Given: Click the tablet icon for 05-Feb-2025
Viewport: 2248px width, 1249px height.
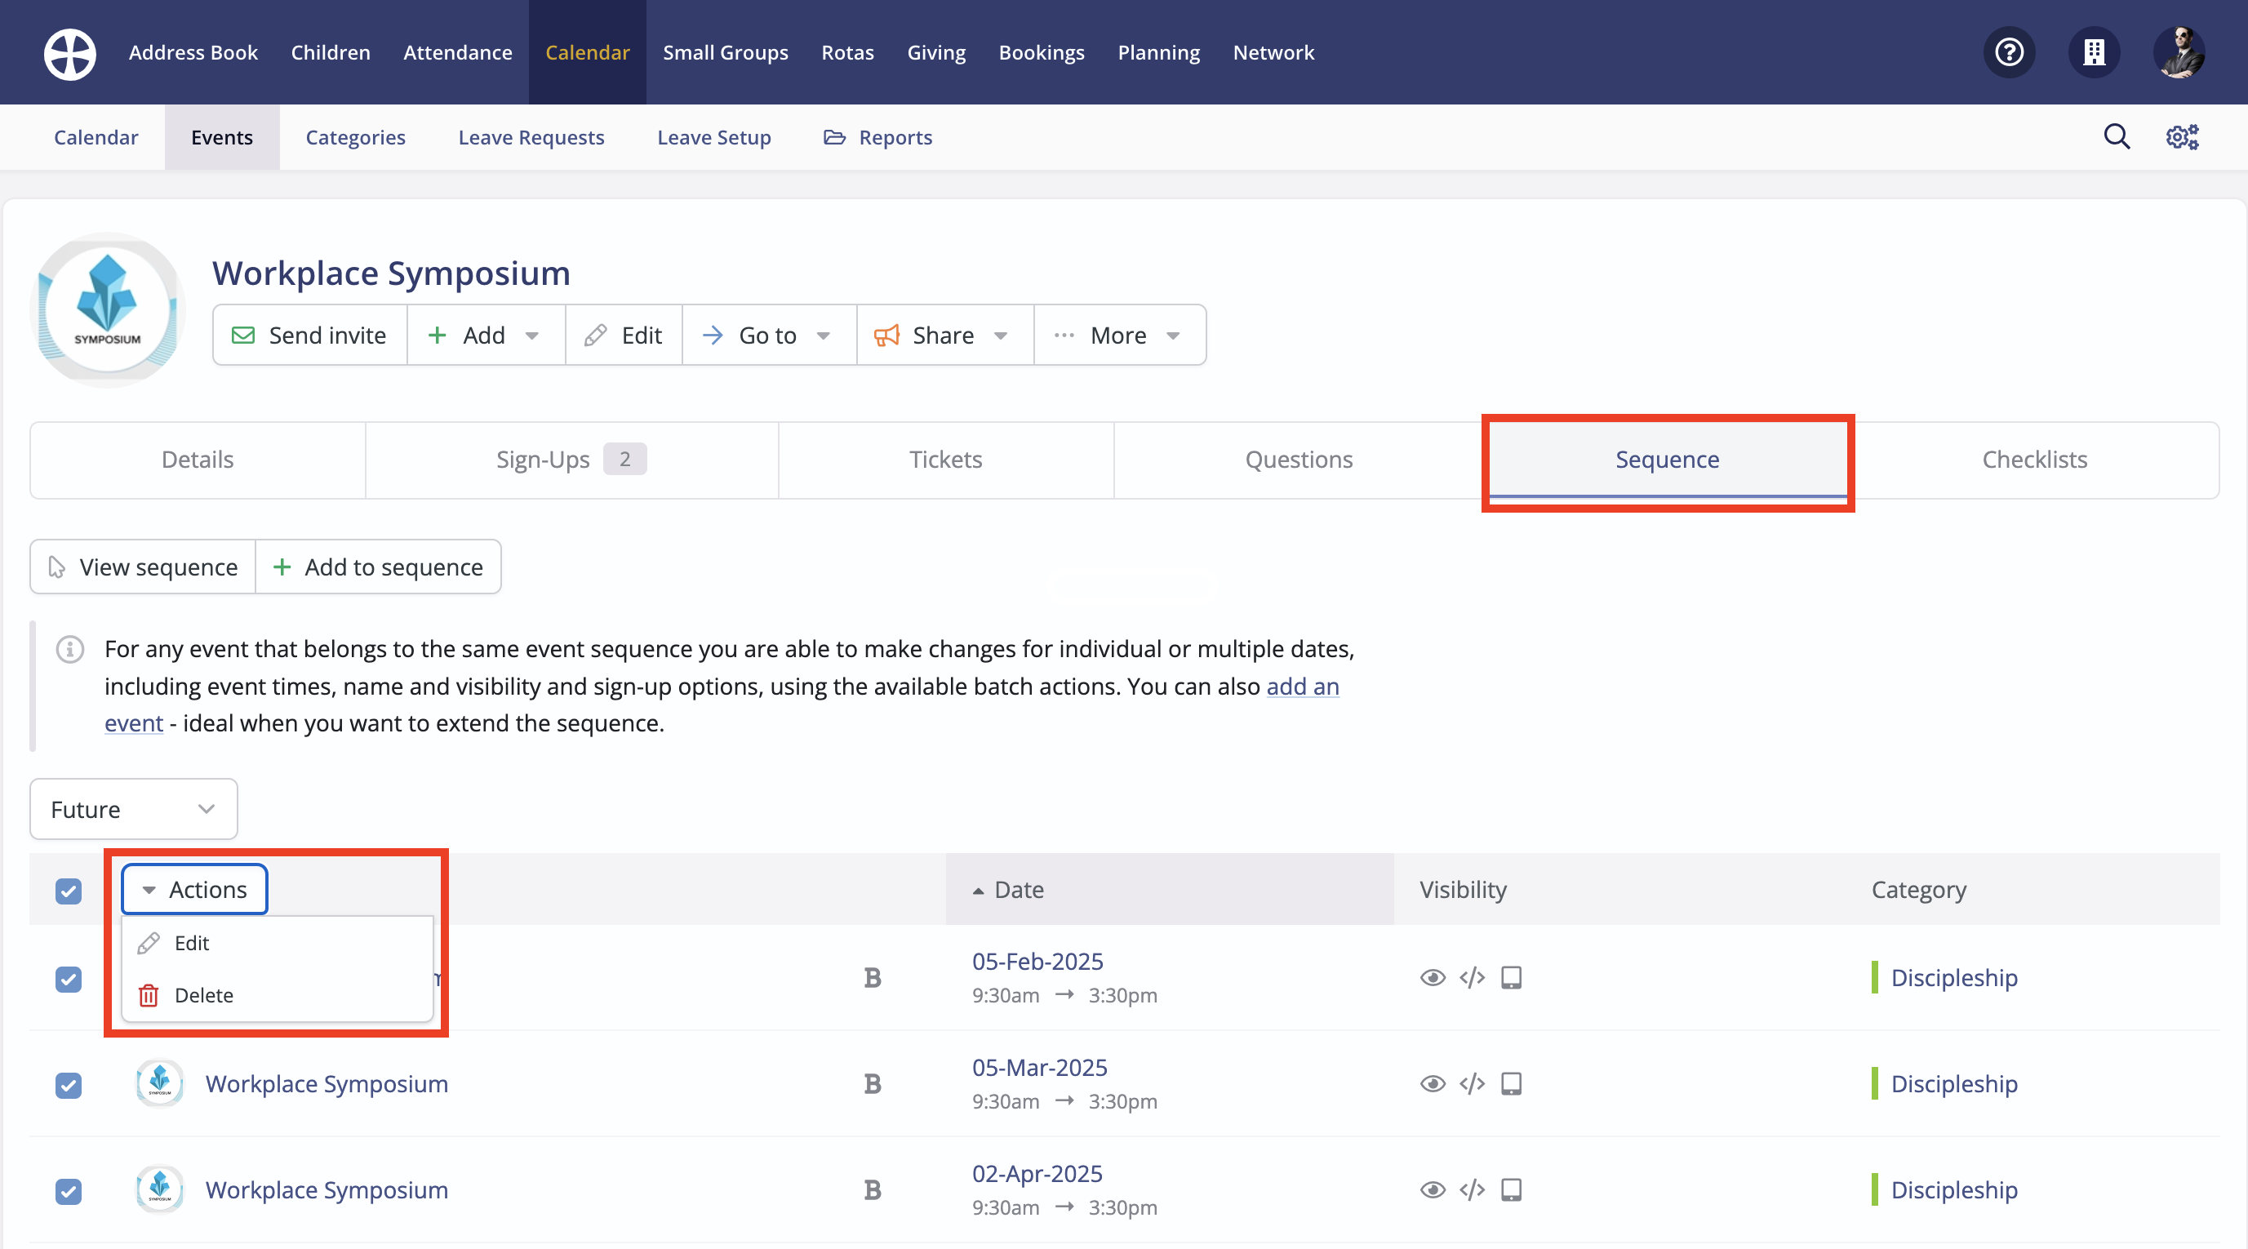Looking at the screenshot, I should [x=1511, y=977].
